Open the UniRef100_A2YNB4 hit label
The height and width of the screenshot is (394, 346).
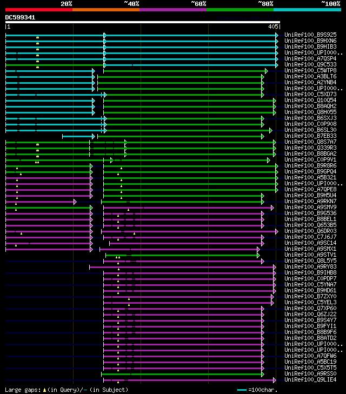coord(310,82)
